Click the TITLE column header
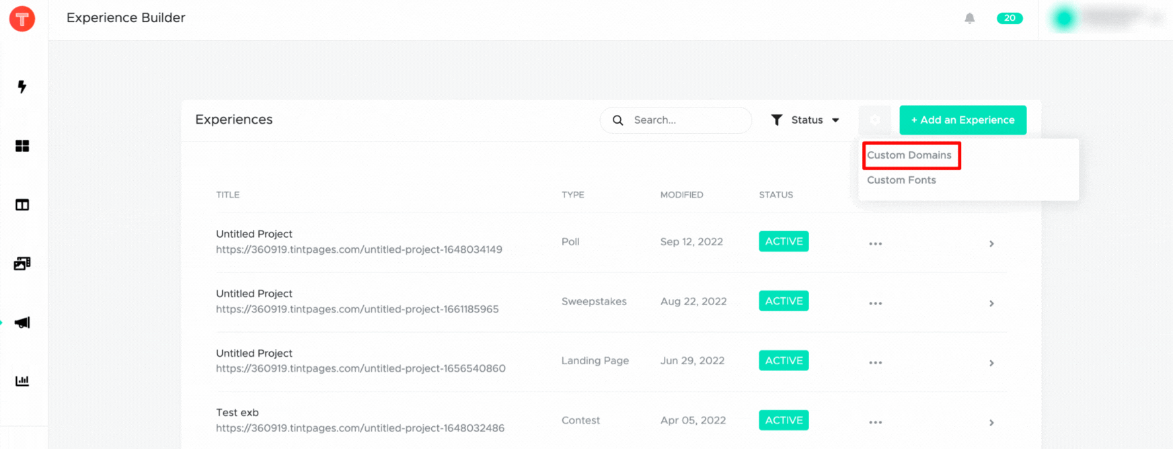This screenshot has height=449, width=1173. 227,195
